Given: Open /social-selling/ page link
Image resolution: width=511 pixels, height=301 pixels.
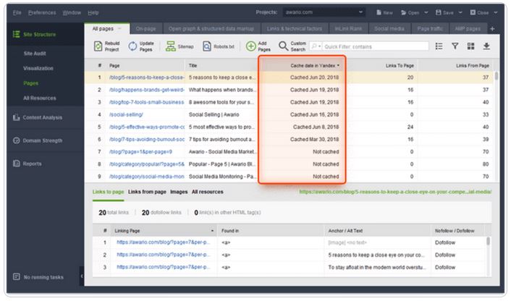Looking at the screenshot, I should click(x=126, y=114).
